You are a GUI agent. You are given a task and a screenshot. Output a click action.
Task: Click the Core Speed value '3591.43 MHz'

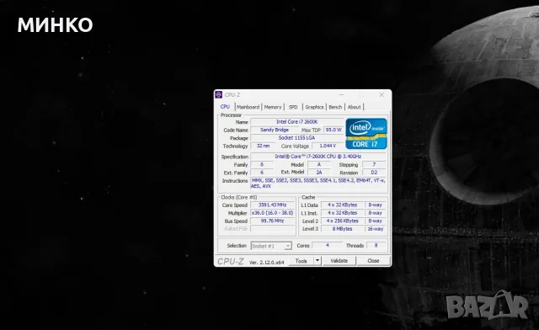coord(272,205)
